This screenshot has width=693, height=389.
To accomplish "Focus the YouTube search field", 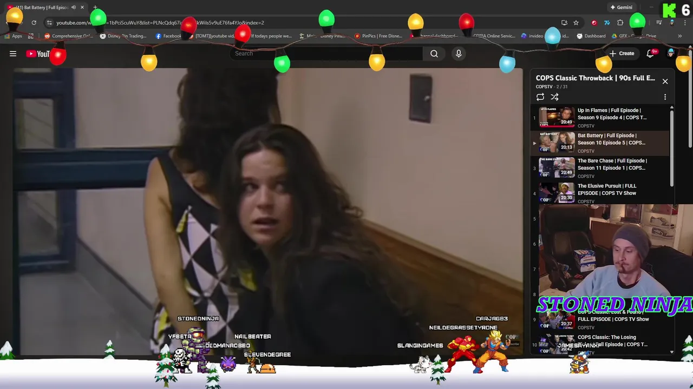I will pyautogui.click(x=326, y=53).
